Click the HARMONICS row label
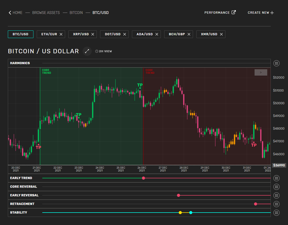The image size is (288, 225). [x=20, y=63]
